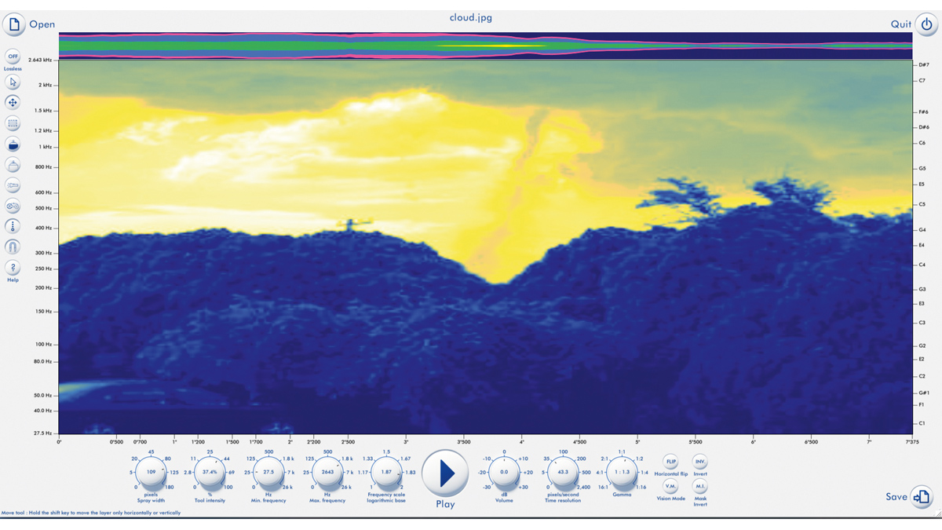Click the 7"375 end time marker
This screenshot has width=942, height=530.
coord(911,442)
